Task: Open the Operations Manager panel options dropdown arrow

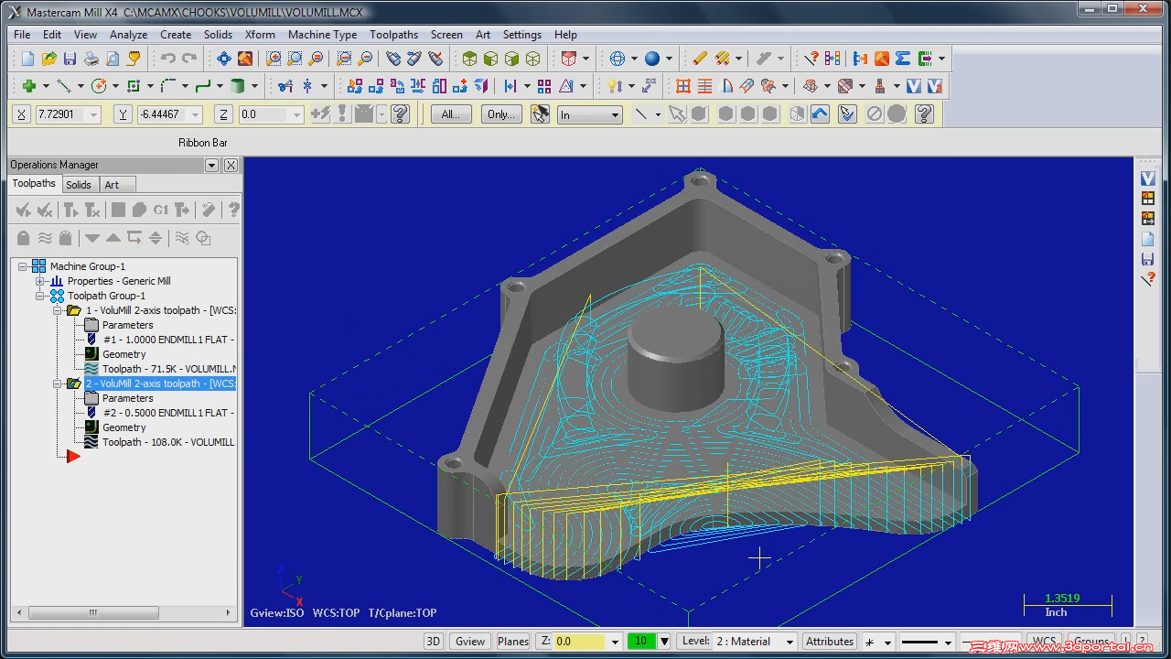Action: 212,165
